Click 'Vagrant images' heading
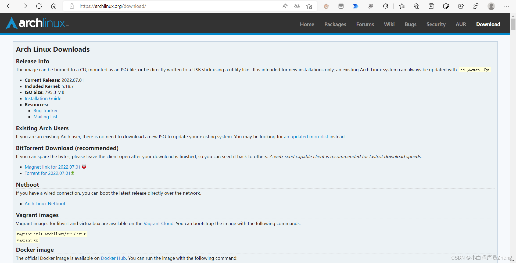The width and height of the screenshot is (516, 263). click(37, 215)
